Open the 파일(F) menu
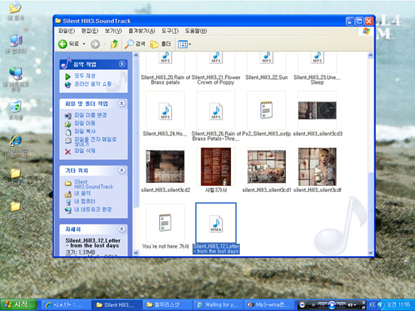415x311 pixels. [66, 31]
